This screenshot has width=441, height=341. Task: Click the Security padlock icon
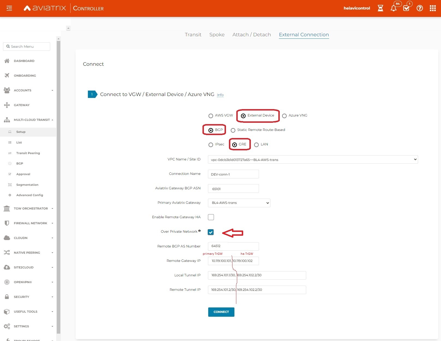click(7, 297)
